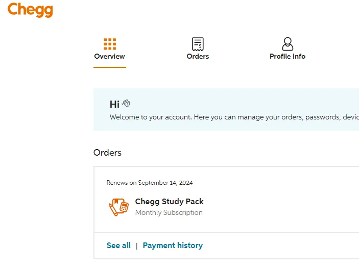
Task: Click the orange underline beneath Overview
Action: point(110,67)
